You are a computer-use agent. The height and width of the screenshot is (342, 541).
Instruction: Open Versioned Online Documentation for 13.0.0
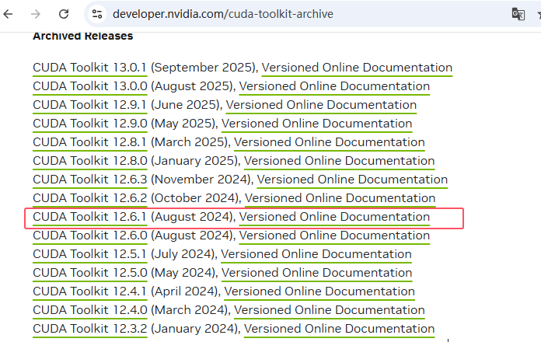334,86
